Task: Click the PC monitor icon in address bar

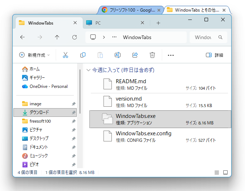Action: pos(93,37)
